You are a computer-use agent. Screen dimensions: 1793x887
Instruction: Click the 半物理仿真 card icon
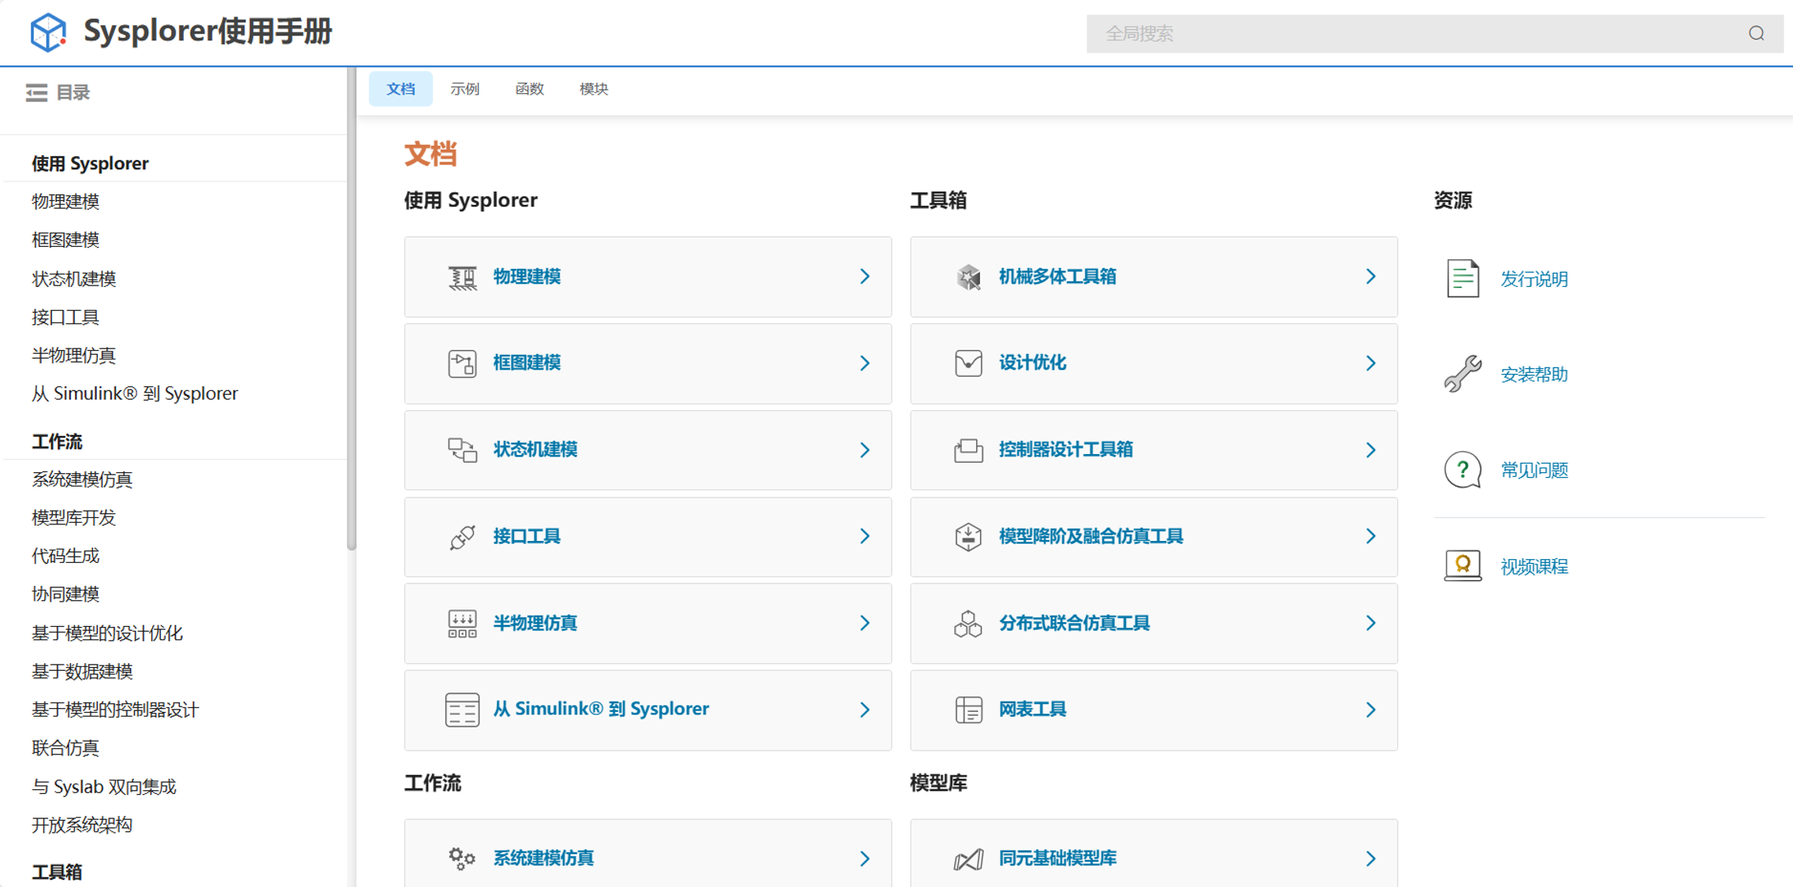point(462,623)
